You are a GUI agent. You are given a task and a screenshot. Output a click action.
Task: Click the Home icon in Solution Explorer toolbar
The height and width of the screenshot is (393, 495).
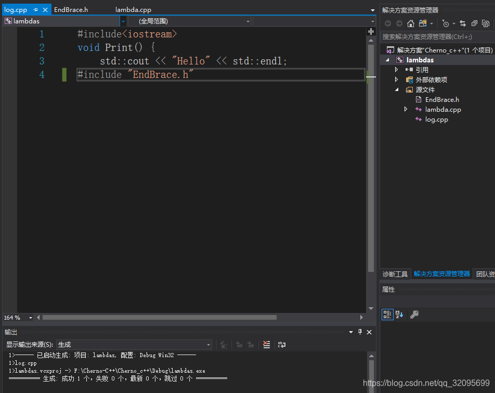pyautogui.click(x=410, y=23)
